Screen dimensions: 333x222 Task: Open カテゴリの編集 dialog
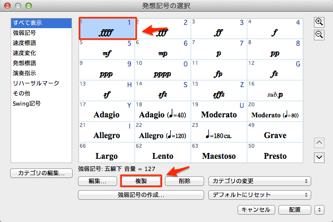click(x=41, y=173)
